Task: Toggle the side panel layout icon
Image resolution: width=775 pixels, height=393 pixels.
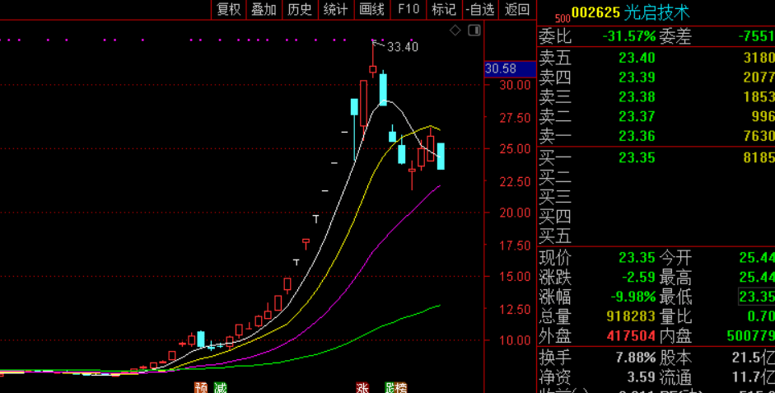Action: tap(474, 30)
